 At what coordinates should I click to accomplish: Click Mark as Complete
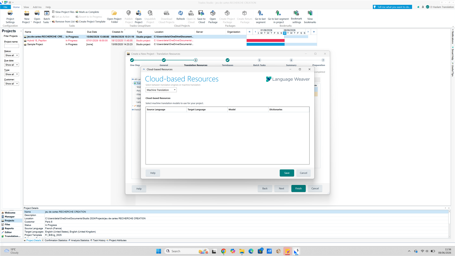pos(87,12)
